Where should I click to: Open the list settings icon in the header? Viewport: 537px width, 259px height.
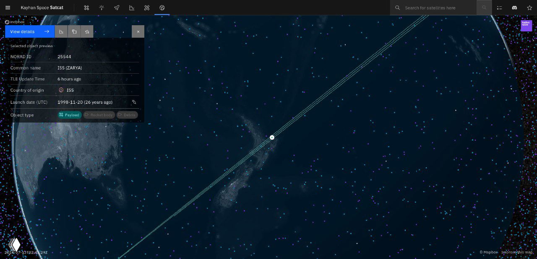pyautogui.click(x=499, y=8)
